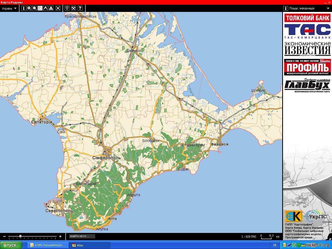
Task: Select the distance measuring compass tool
Action: click(45, 8)
